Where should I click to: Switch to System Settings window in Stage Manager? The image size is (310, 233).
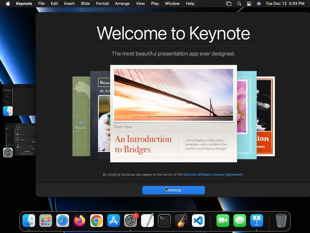click(19, 140)
